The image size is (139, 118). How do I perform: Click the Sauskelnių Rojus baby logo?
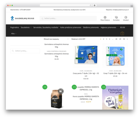coord(12,18)
